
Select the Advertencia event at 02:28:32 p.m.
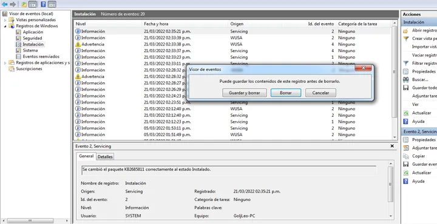130,76
